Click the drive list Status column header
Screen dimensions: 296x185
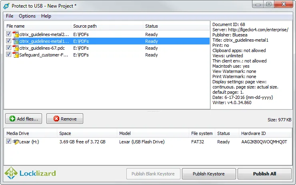[x=227, y=133]
